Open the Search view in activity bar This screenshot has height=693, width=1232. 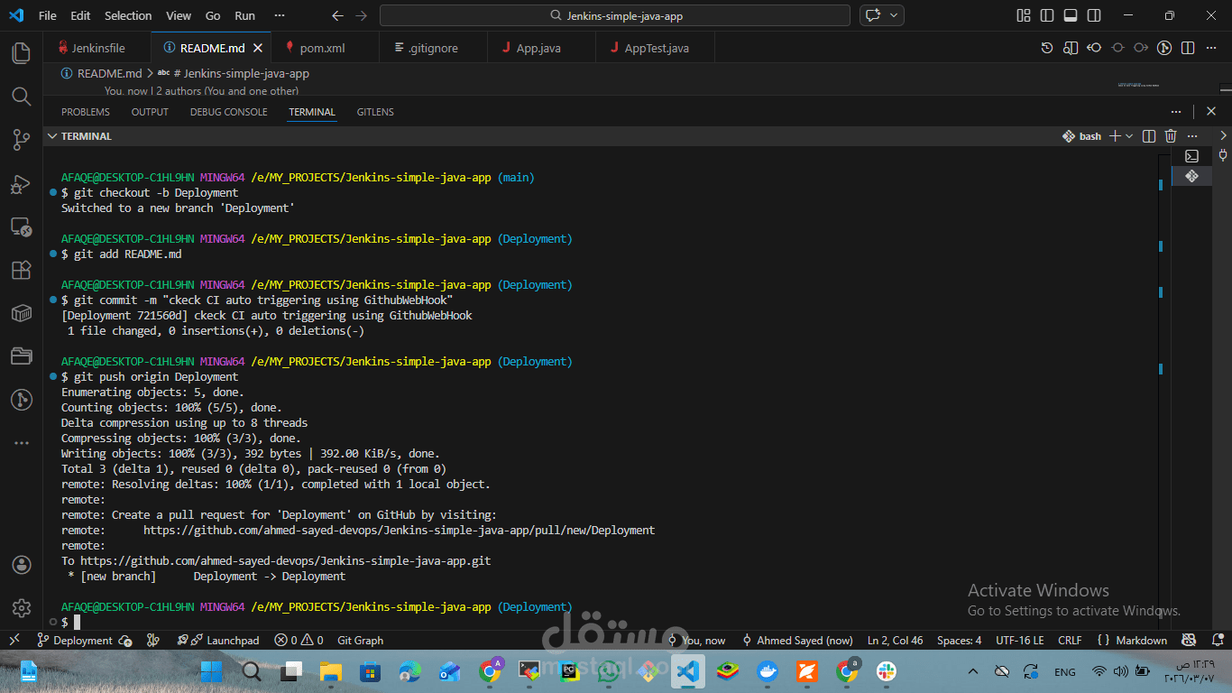pos(22,96)
